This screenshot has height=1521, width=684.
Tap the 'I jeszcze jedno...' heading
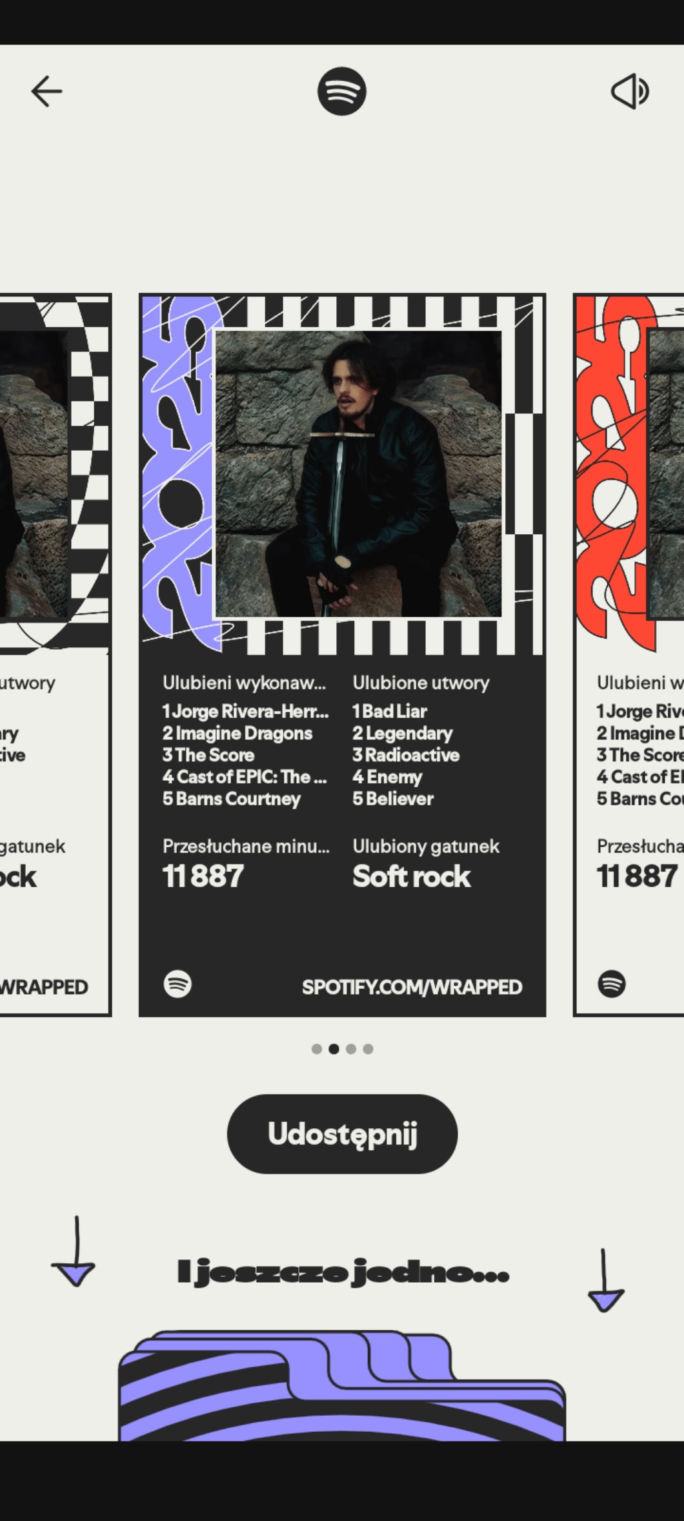tap(343, 1272)
